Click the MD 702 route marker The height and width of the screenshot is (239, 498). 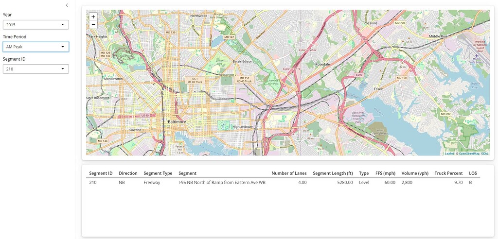click(445, 114)
